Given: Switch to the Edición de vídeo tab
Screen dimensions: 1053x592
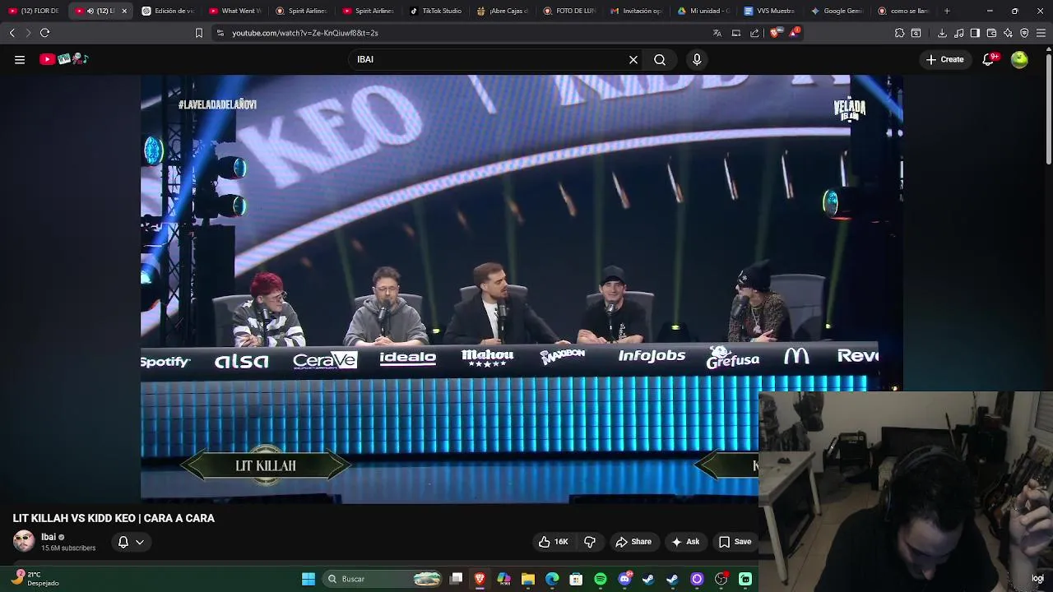Looking at the screenshot, I should pyautogui.click(x=168, y=11).
